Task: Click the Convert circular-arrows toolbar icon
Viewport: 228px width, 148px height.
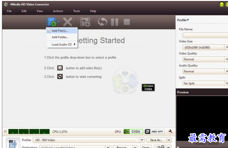Action: (102, 22)
